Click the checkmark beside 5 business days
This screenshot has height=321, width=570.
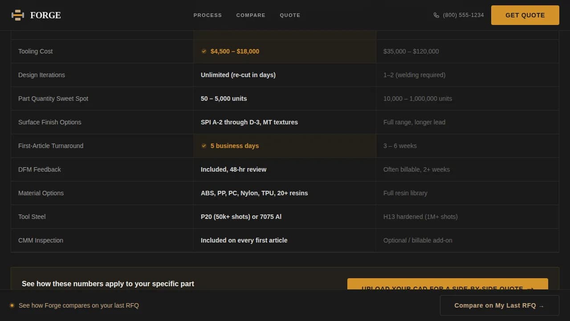[204, 146]
